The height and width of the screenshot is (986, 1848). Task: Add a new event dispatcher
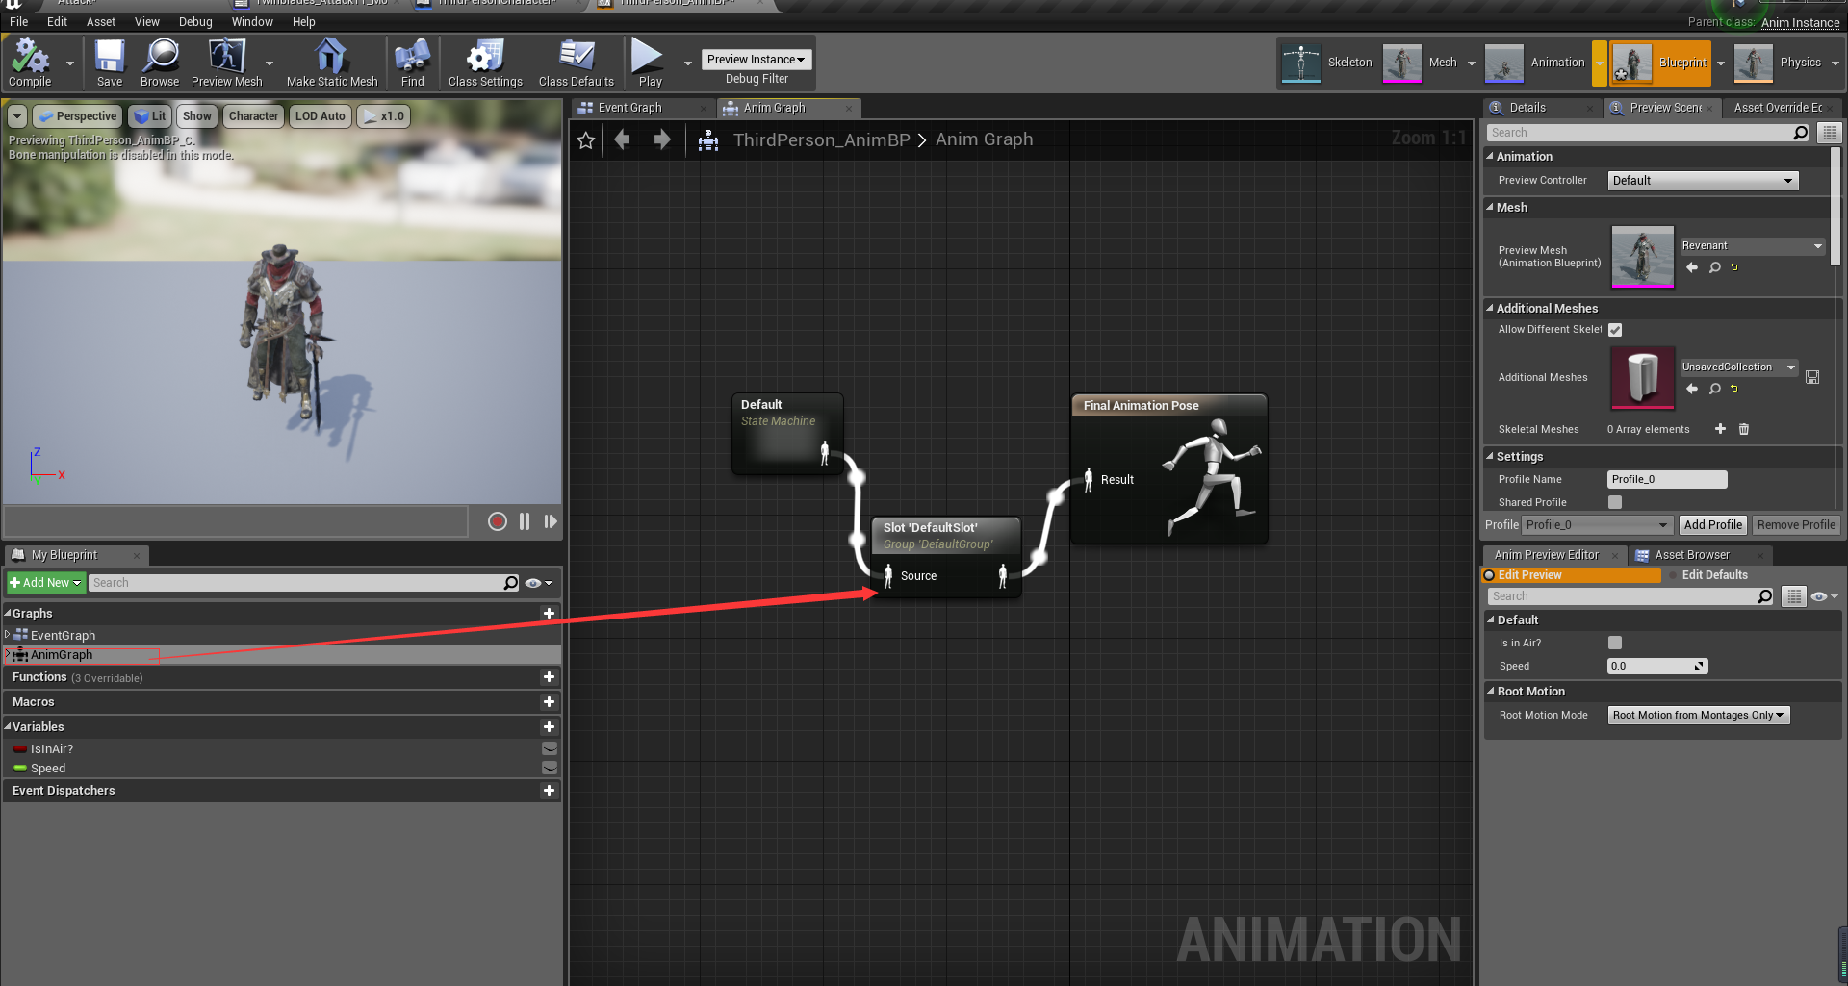tap(549, 791)
